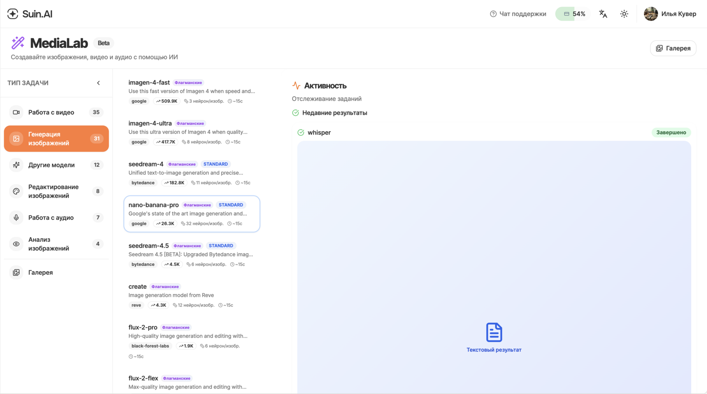The image size is (707, 394).
Task: Open Работа с аудио category
Action: click(56, 217)
